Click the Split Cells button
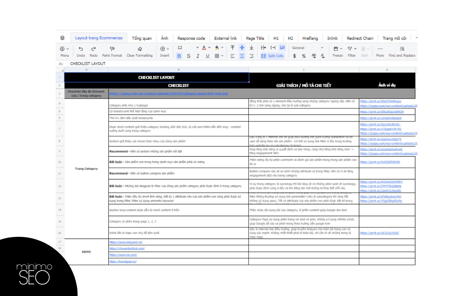 click(272, 56)
